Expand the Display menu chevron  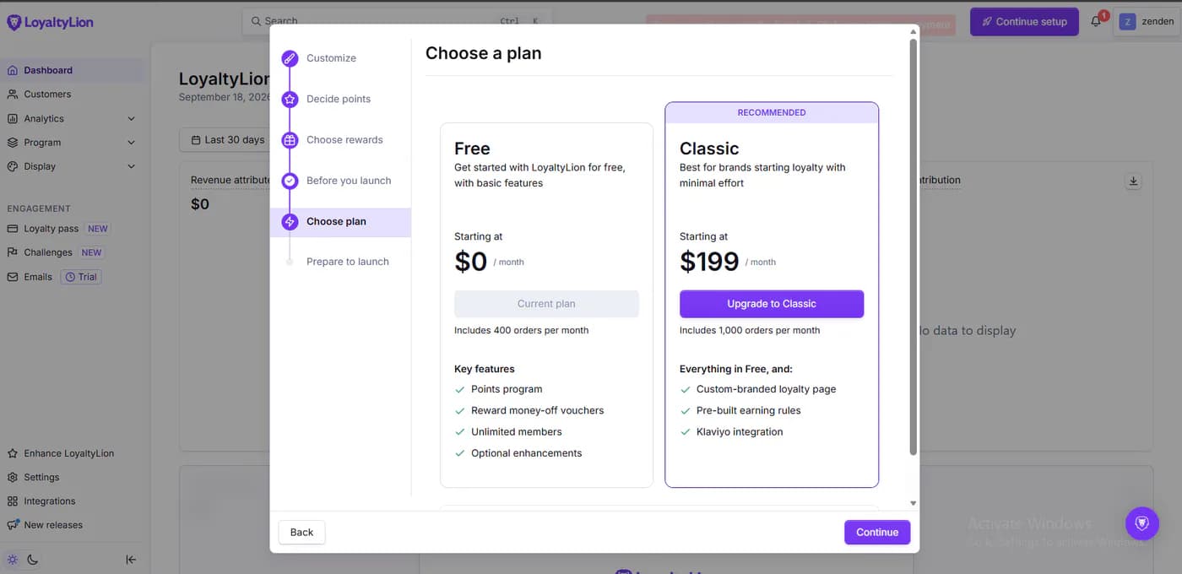coord(131,166)
